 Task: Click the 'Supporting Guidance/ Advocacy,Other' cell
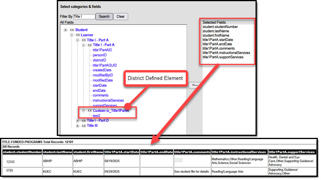tap(292, 171)
